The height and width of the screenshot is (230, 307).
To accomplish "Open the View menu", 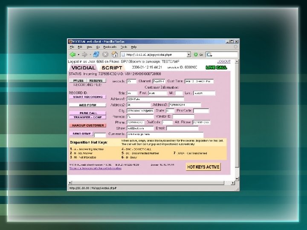I will click(x=89, y=47).
